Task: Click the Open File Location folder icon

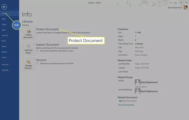Action: 120,101
